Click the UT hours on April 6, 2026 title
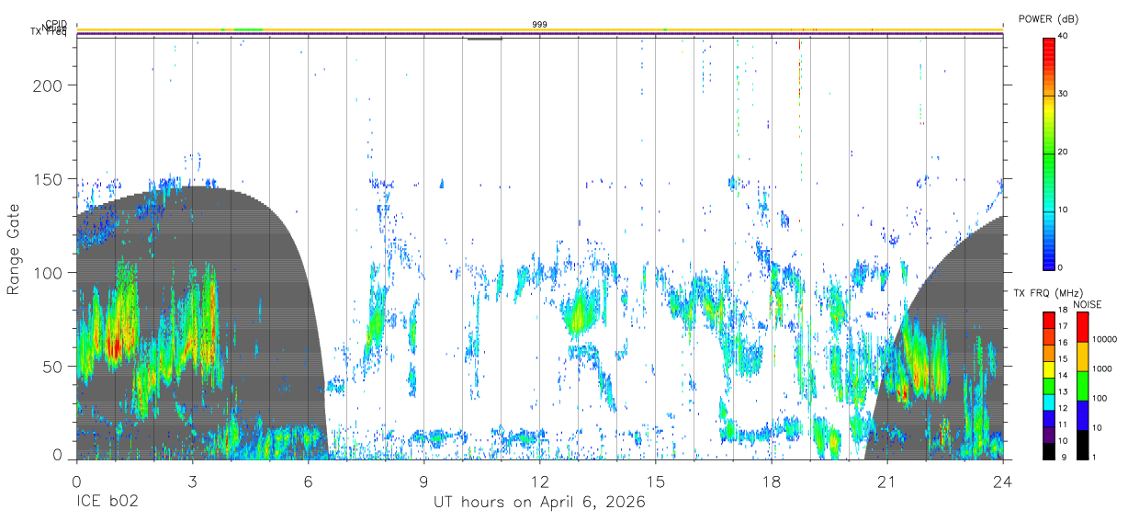This screenshot has height=521, width=1128. click(x=540, y=503)
